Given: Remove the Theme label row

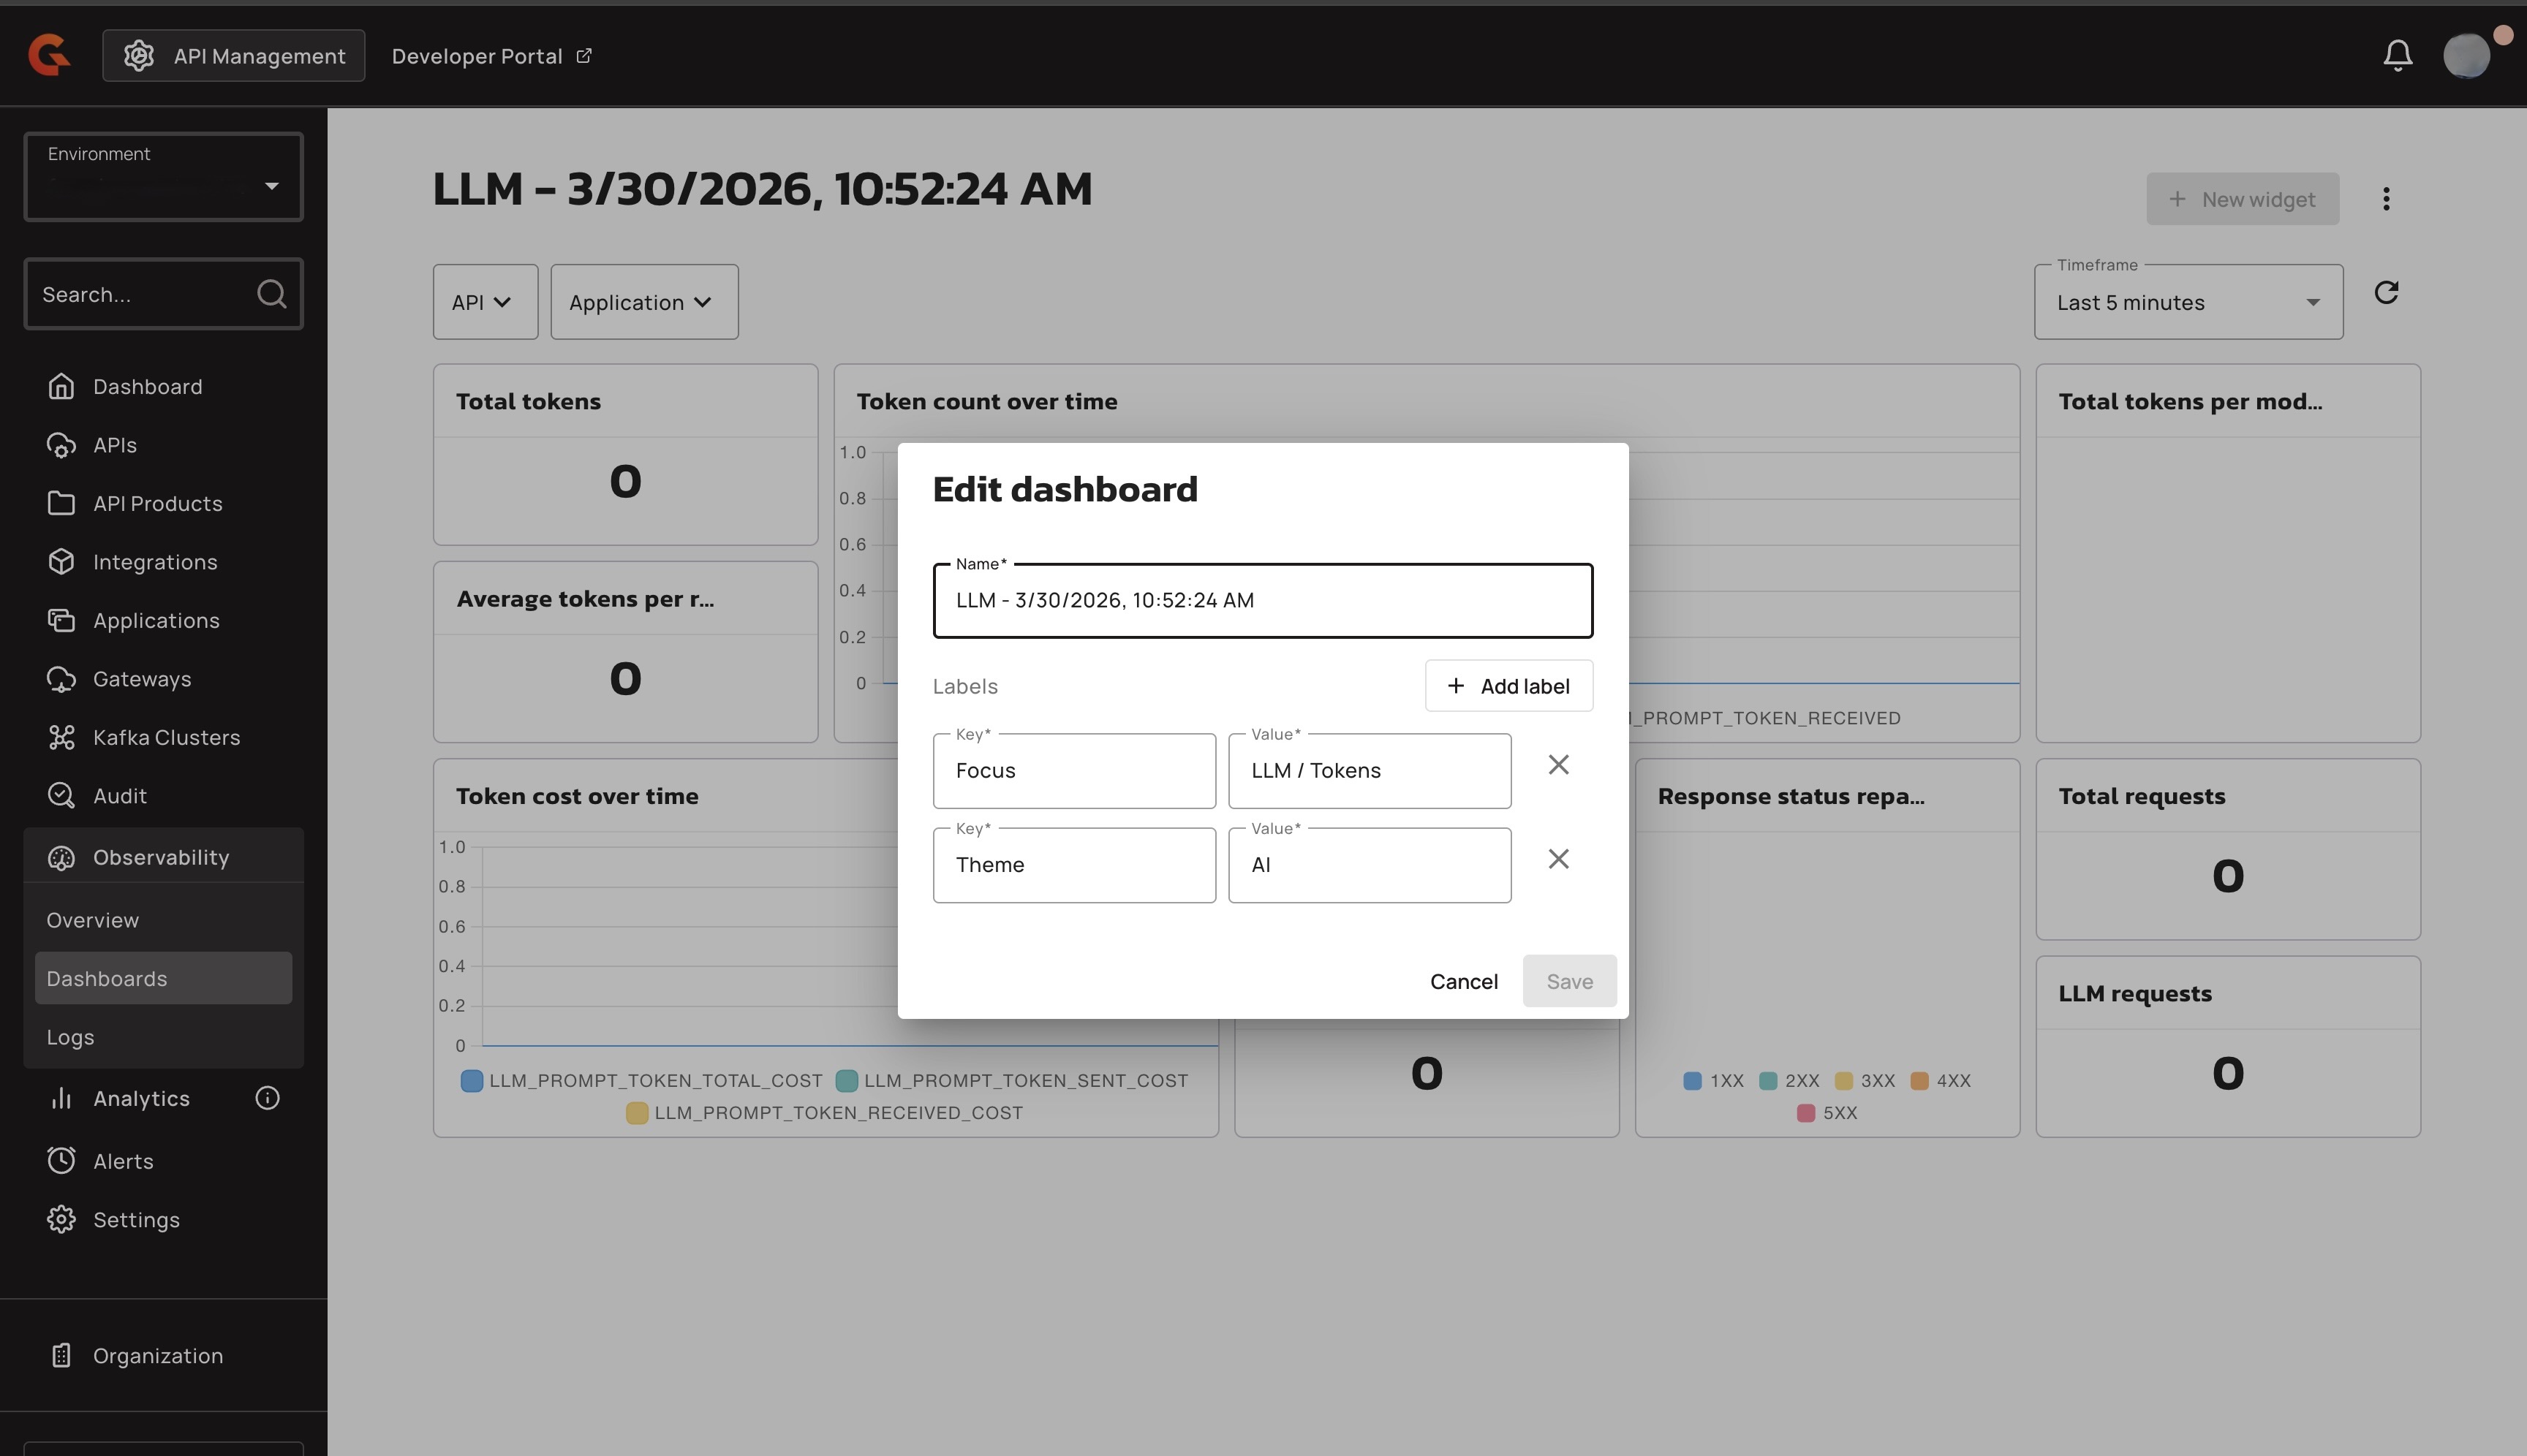Looking at the screenshot, I should 1557,859.
